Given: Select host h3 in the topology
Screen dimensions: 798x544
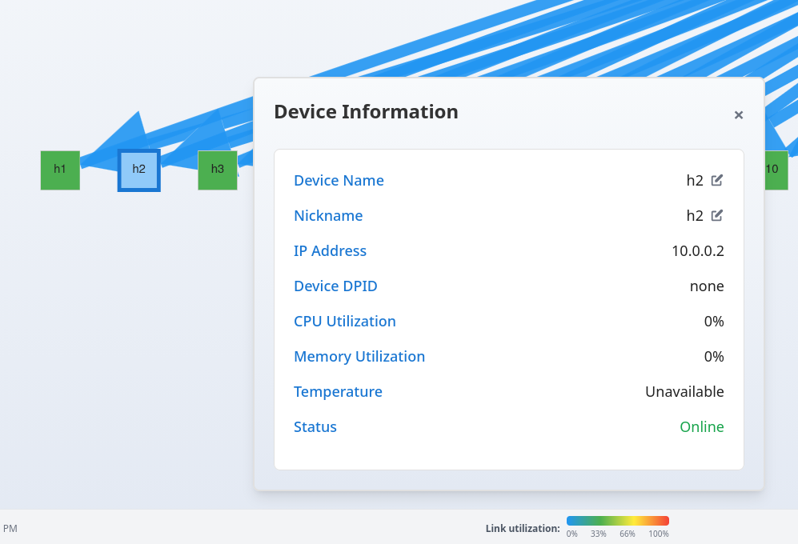Looking at the screenshot, I should click(216, 170).
